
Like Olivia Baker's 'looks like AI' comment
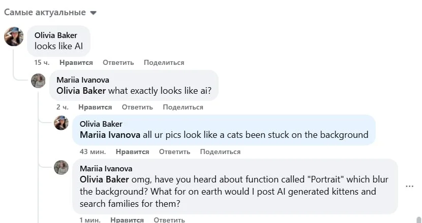coord(76,63)
